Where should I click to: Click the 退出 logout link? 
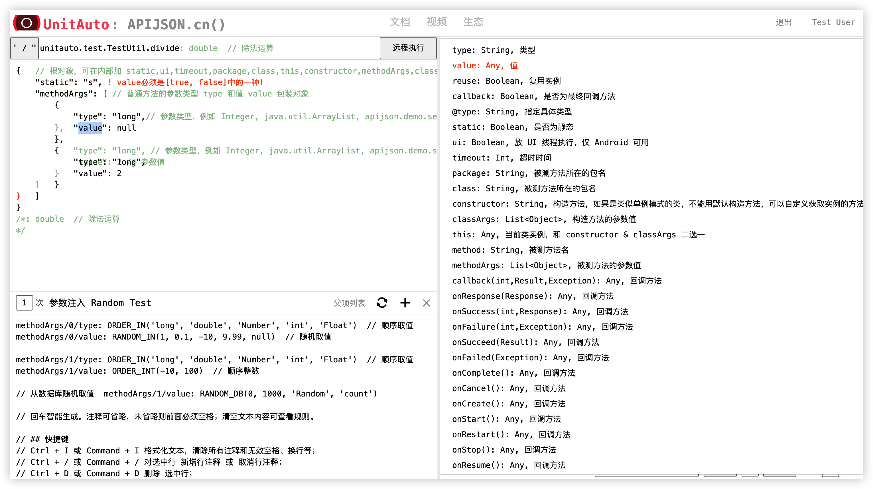coord(783,22)
